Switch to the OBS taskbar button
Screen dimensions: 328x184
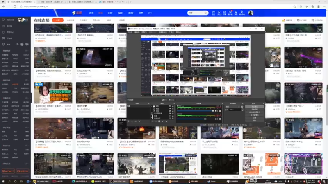(119, 182)
